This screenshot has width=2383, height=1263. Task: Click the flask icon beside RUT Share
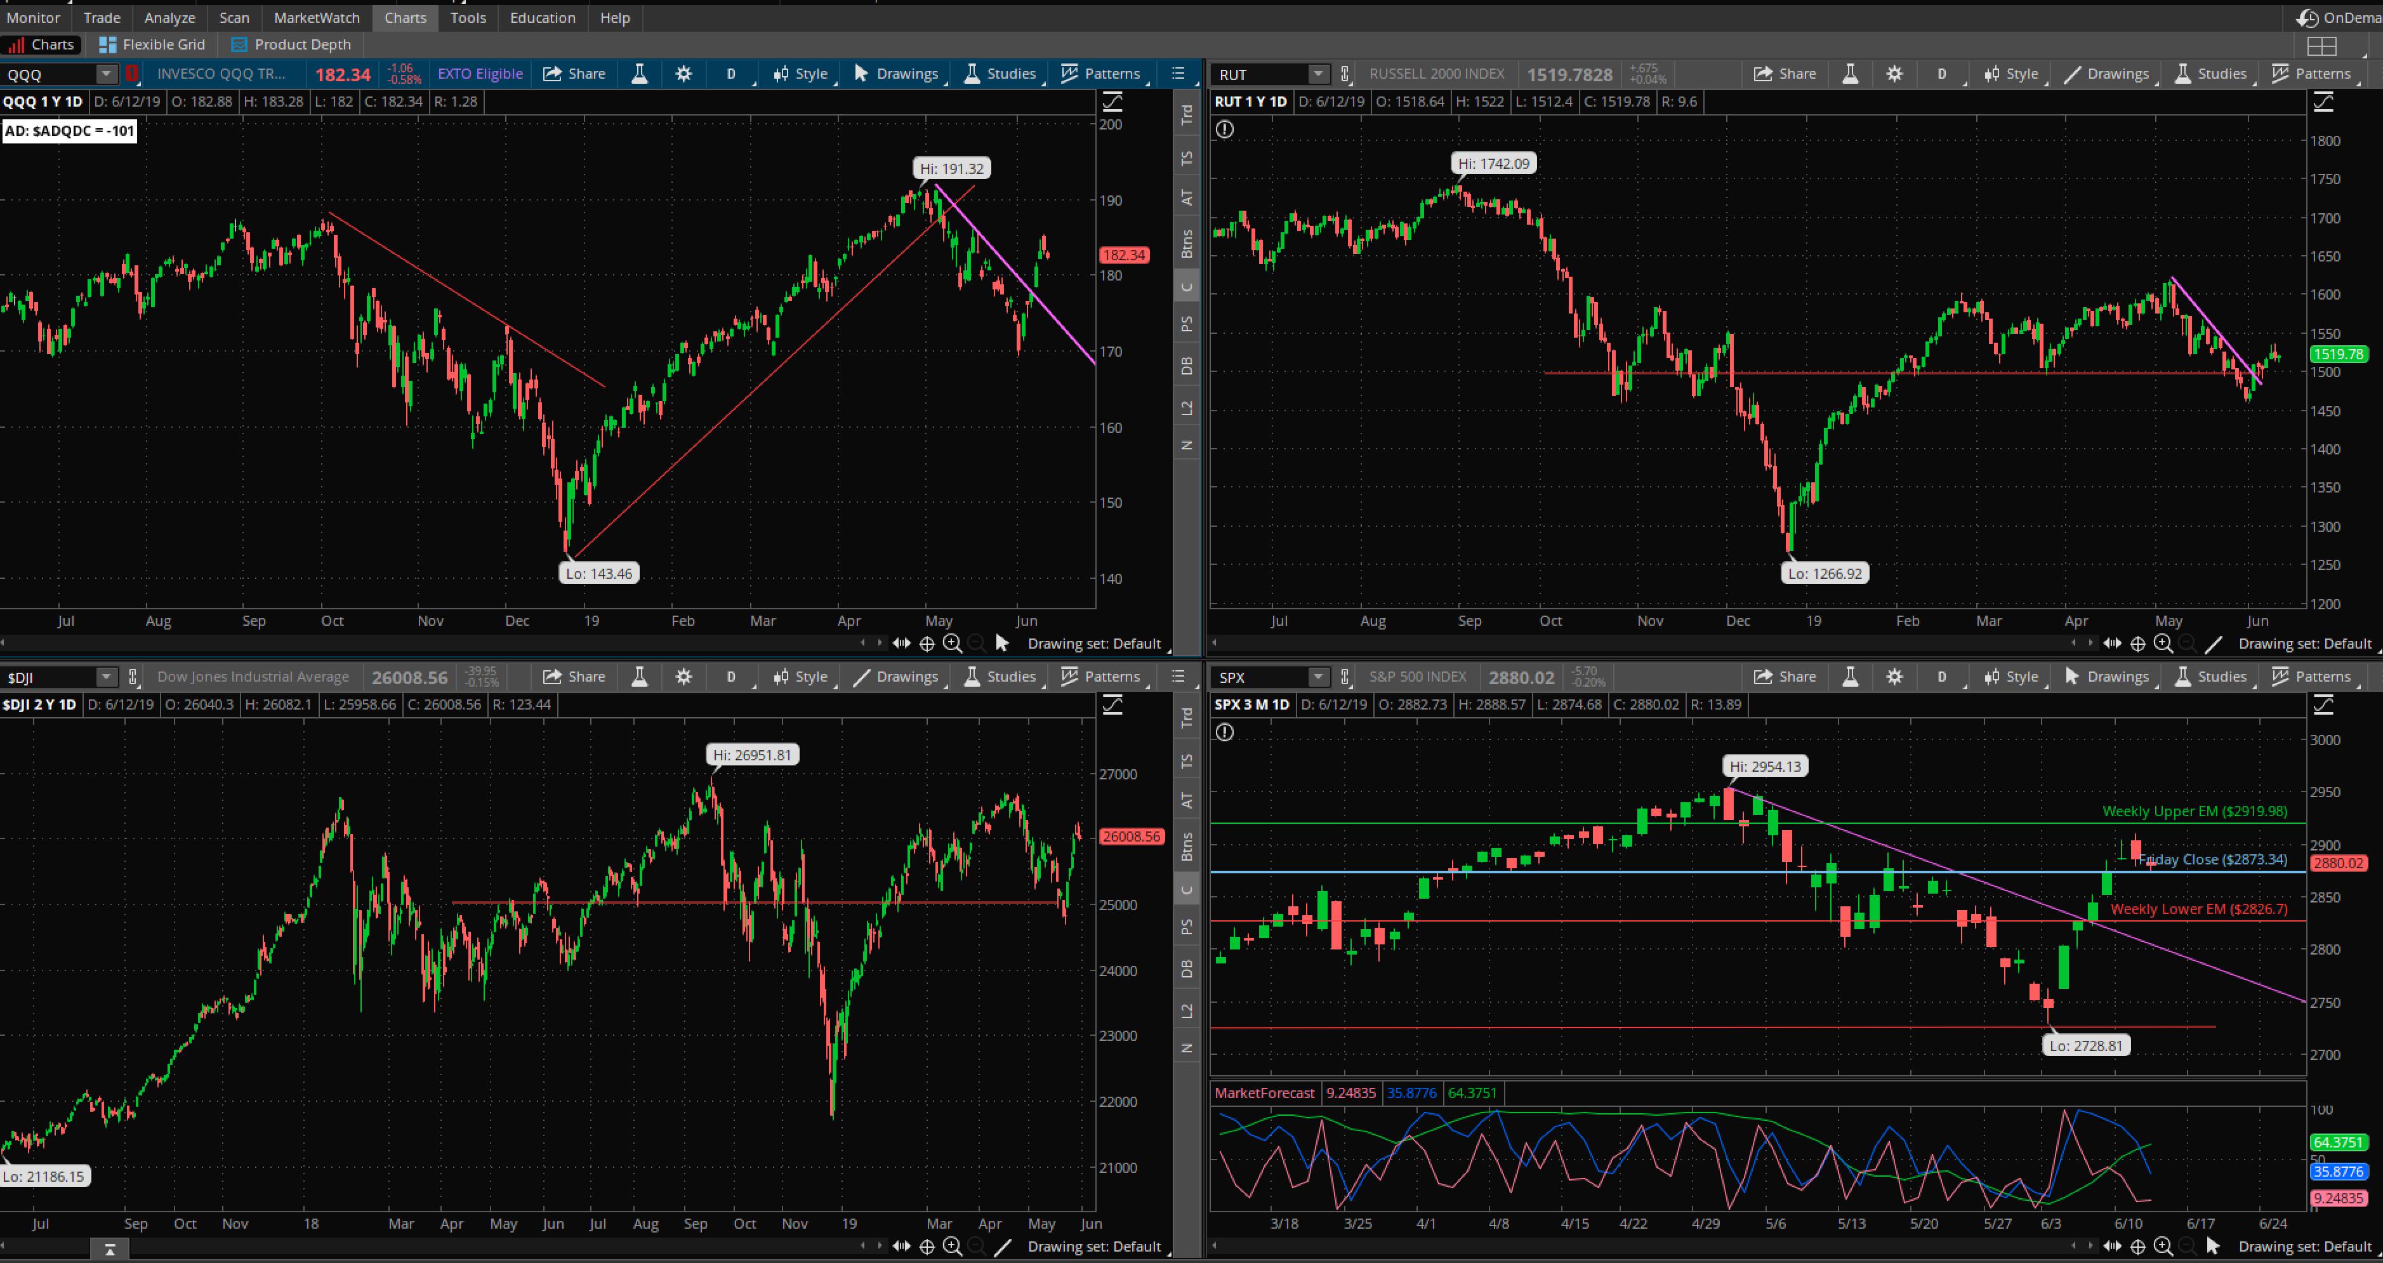[1850, 74]
